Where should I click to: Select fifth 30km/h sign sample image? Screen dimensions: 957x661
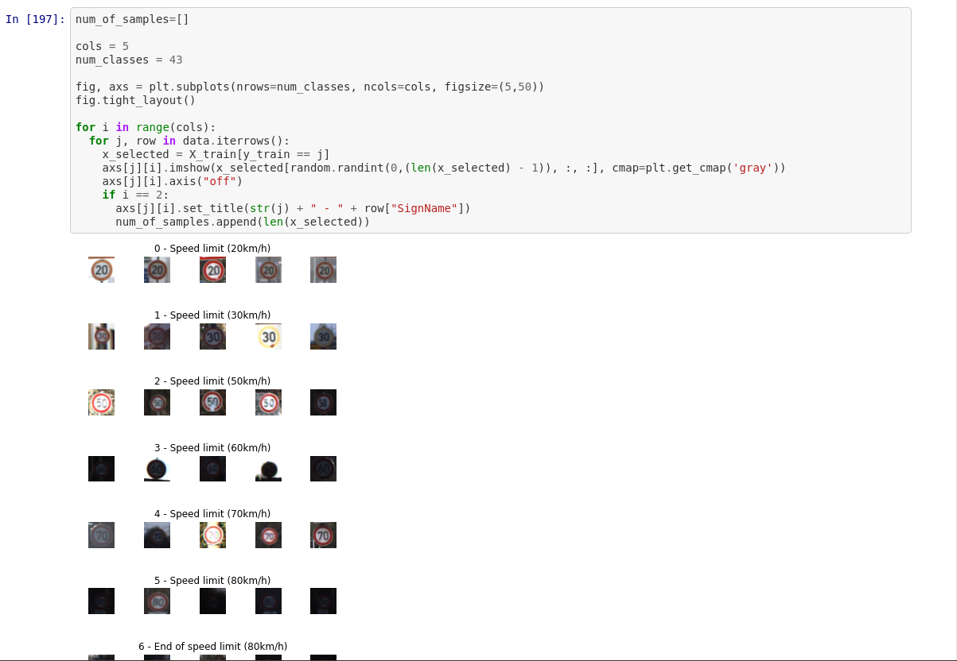tap(323, 336)
